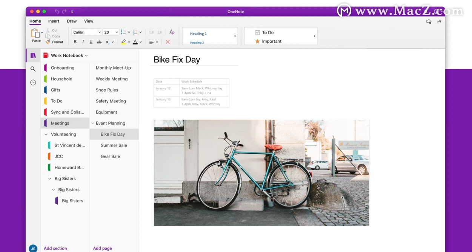This screenshot has height=252, width=472.
Task: Click the January 12 table cell
Action: coord(166,91)
